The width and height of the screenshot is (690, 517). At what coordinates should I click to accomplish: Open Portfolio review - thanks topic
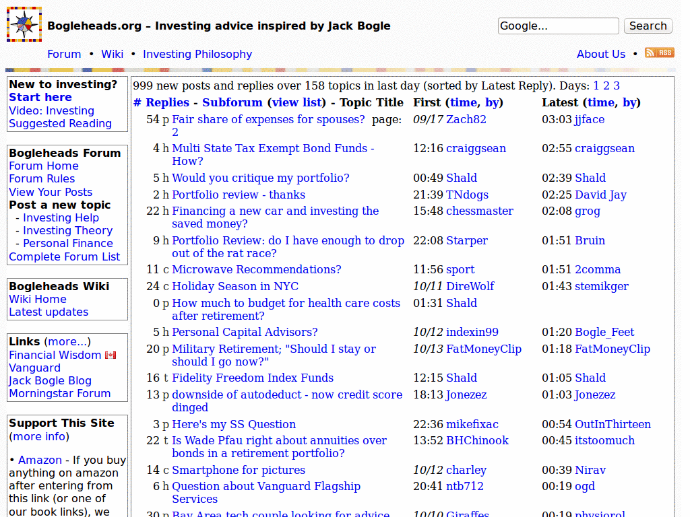(239, 195)
